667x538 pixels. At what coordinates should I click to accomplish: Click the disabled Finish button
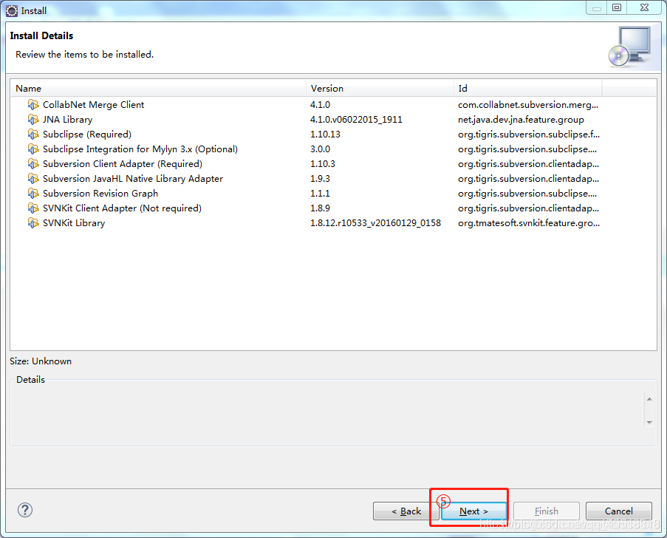coord(546,511)
